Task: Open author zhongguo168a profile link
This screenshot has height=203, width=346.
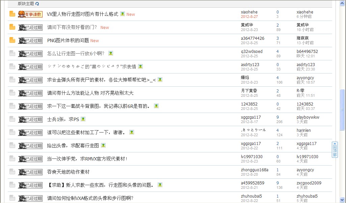Action: tap(255, 170)
